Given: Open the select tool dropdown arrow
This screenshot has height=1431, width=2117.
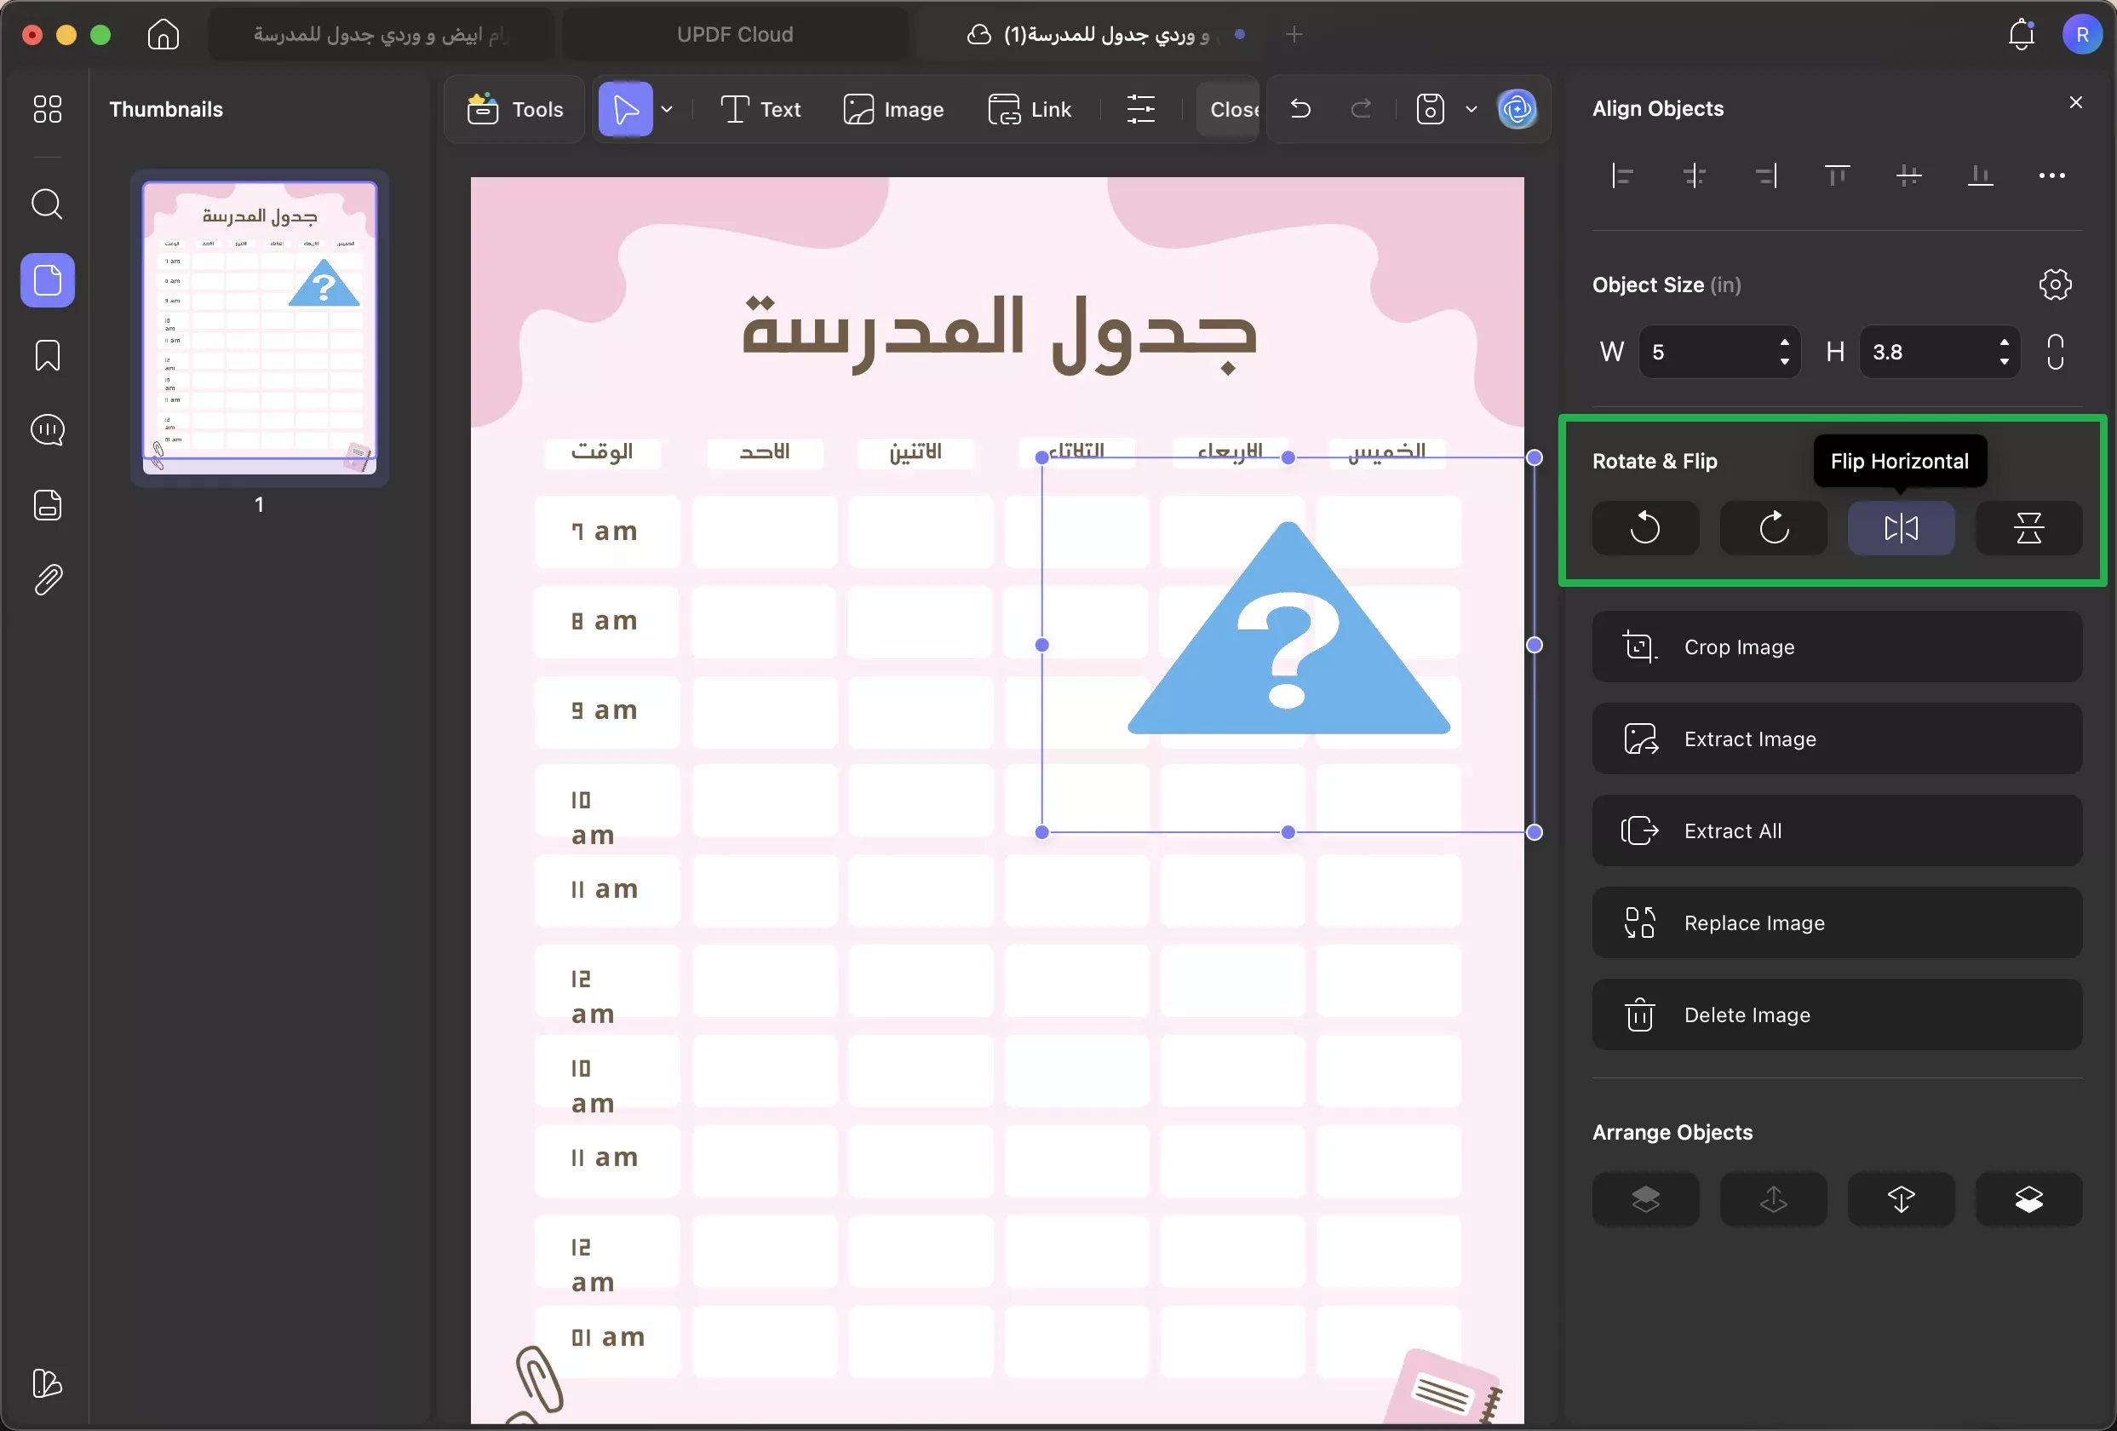Looking at the screenshot, I should tap(666, 109).
